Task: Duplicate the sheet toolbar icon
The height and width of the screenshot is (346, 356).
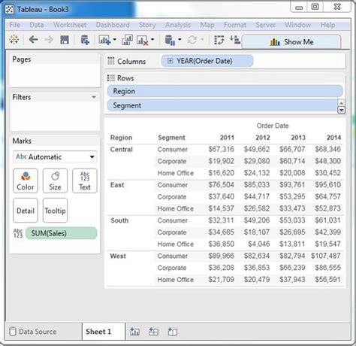Action: point(127,40)
